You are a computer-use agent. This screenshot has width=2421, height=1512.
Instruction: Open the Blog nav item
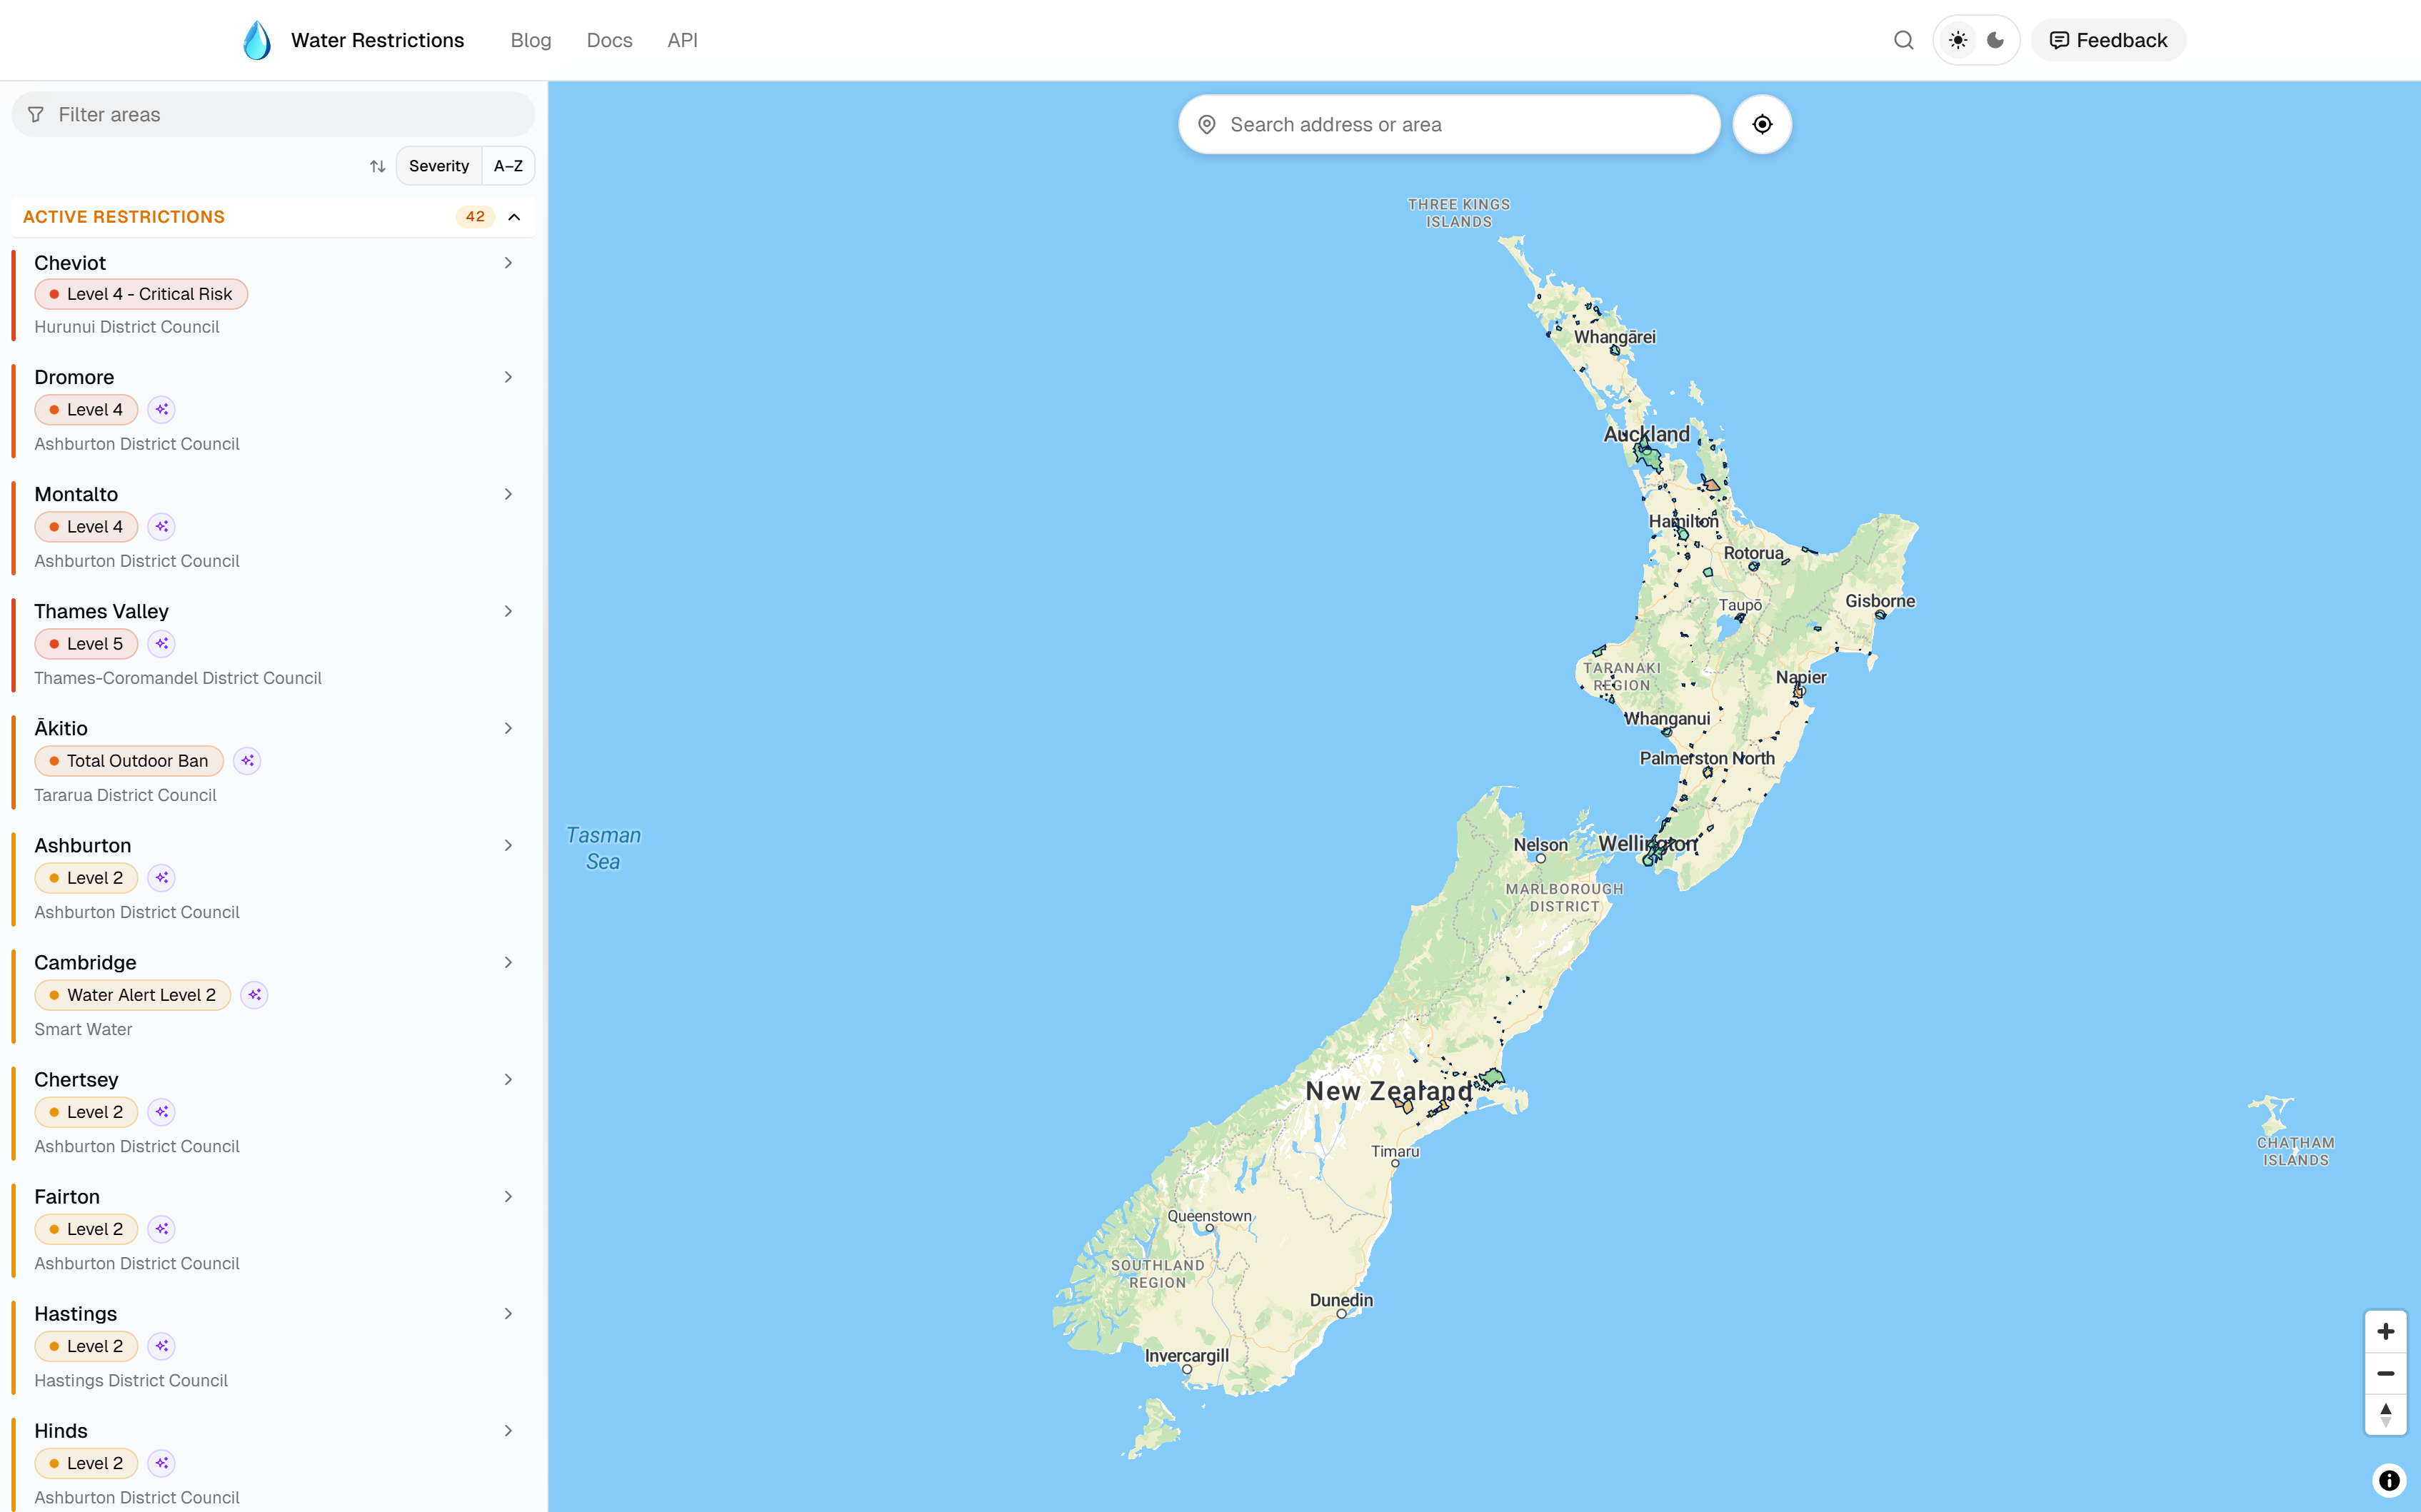click(530, 40)
